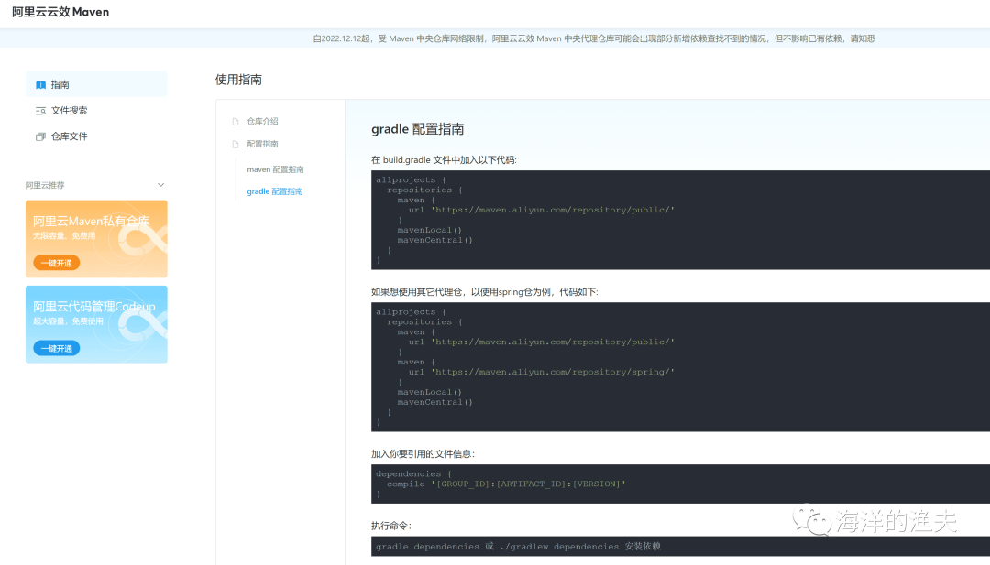The image size is (990, 565).
Task: Click the blue 一键开通 button
Action: [x=56, y=348]
